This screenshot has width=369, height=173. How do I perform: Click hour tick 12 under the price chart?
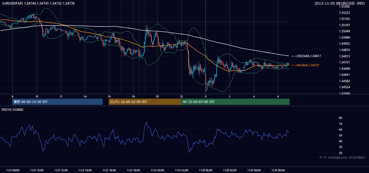(x=61, y=96)
